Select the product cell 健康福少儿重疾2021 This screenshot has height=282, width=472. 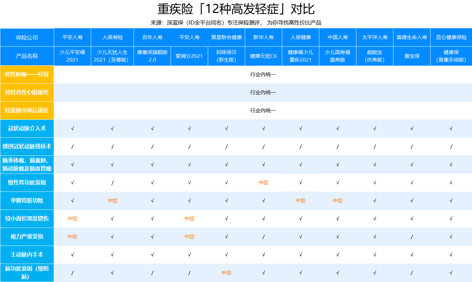click(301, 56)
